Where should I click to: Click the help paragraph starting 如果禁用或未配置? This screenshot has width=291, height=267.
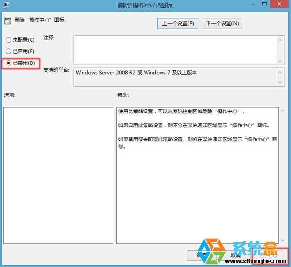198,142
